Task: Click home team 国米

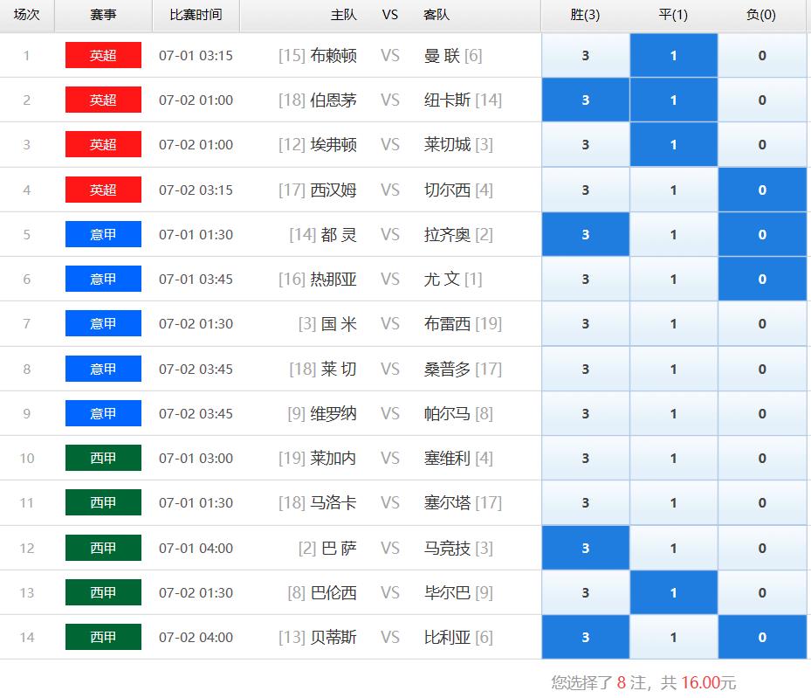Action: point(339,324)
